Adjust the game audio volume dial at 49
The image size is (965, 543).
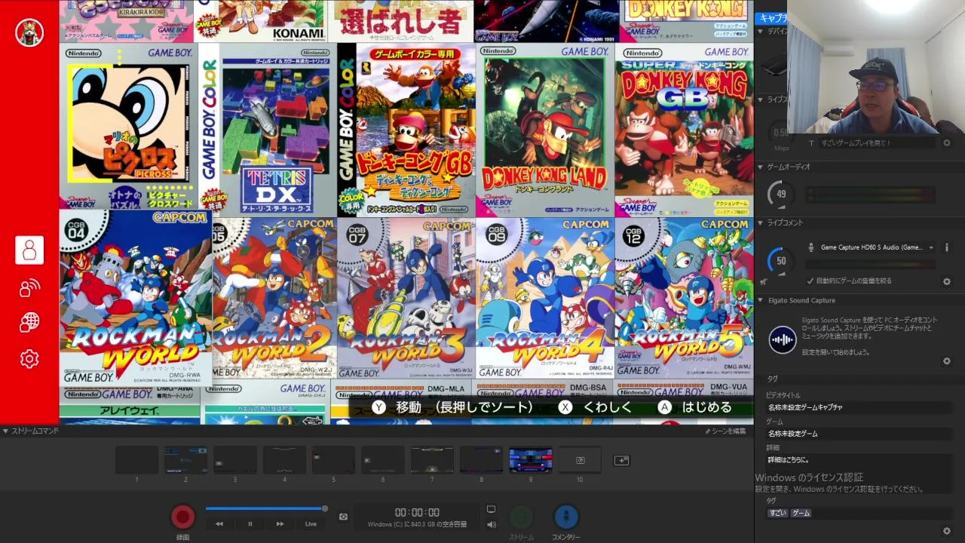coord(781,195)
